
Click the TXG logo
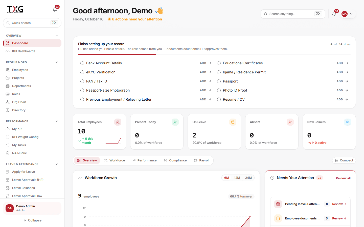pyautogui.click(x=15, y=9)
